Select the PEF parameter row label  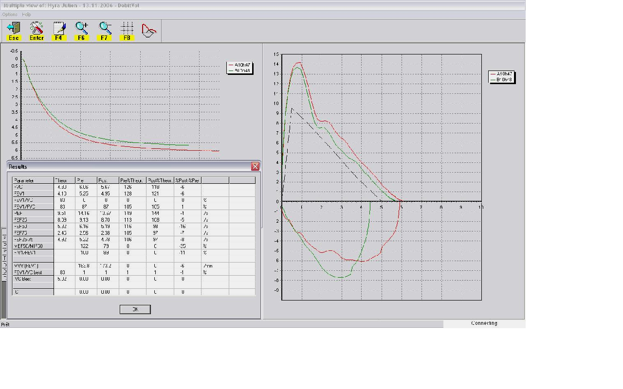coord(33,213)
